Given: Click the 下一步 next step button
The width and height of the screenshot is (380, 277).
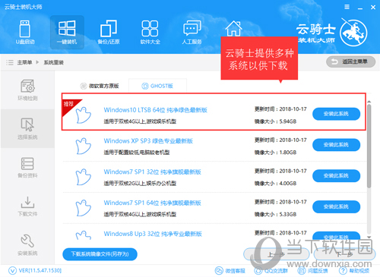Looking at the screenshot, I should click(344, 254).
